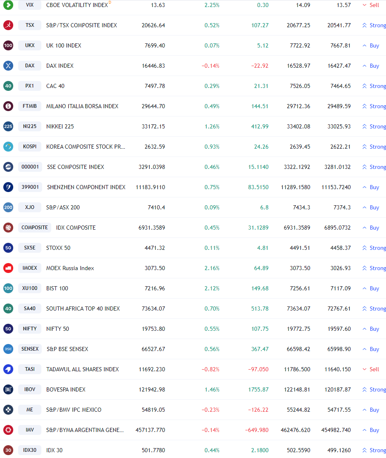Click the NIFTY 50 logo icon
386x458 pixels.
pyautogui.click(x=8, y=329)
